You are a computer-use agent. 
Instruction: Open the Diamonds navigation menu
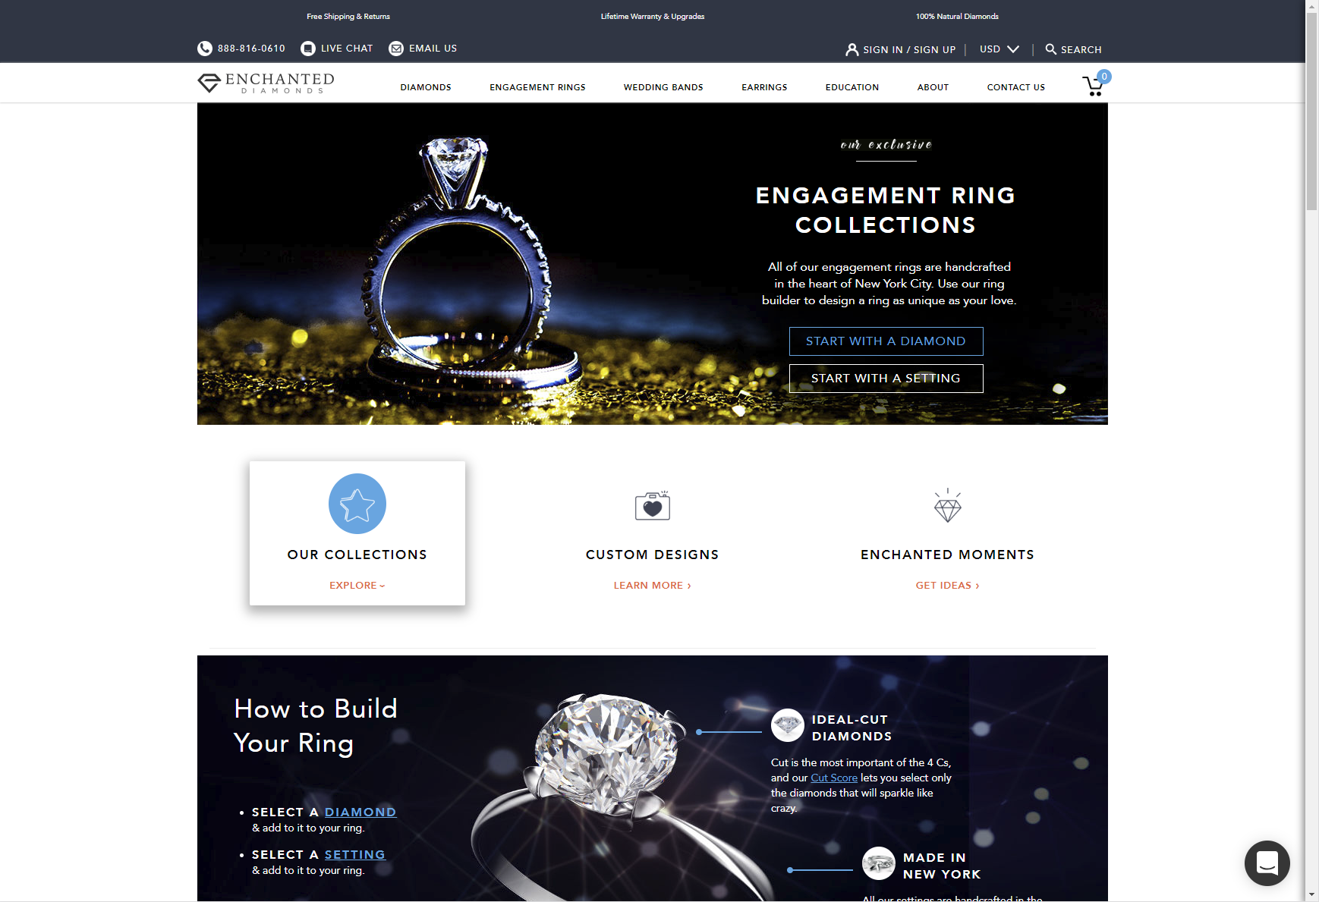(x=426, y=87)
